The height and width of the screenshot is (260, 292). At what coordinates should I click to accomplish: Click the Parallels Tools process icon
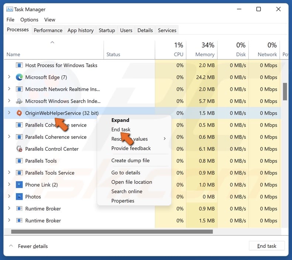click(19, 161)
